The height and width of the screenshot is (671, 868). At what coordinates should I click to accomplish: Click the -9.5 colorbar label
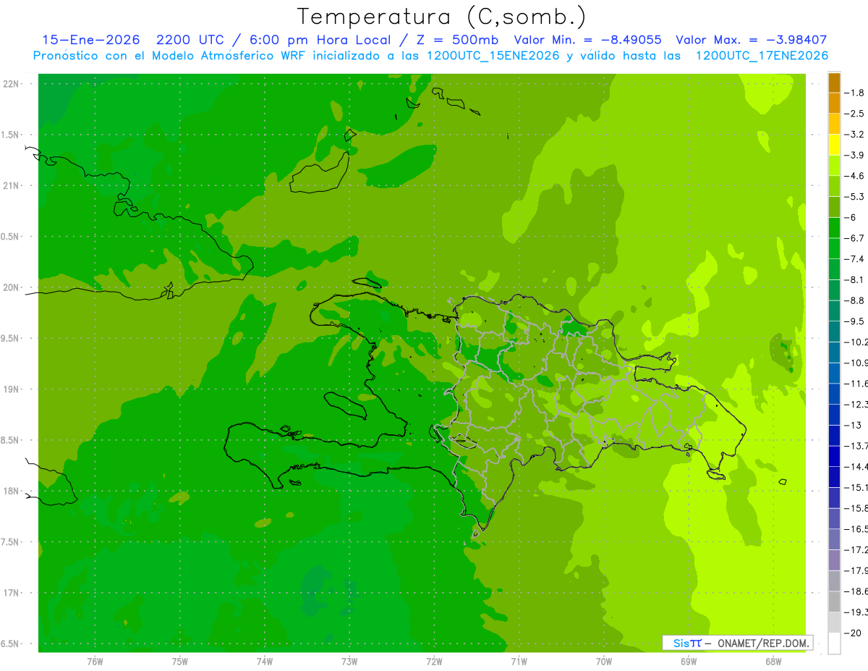[x=854, y=321]
